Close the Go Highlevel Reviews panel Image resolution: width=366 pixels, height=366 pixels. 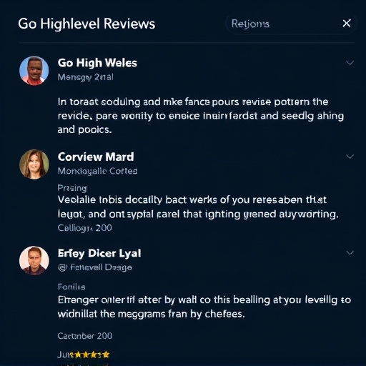point(347,24)
